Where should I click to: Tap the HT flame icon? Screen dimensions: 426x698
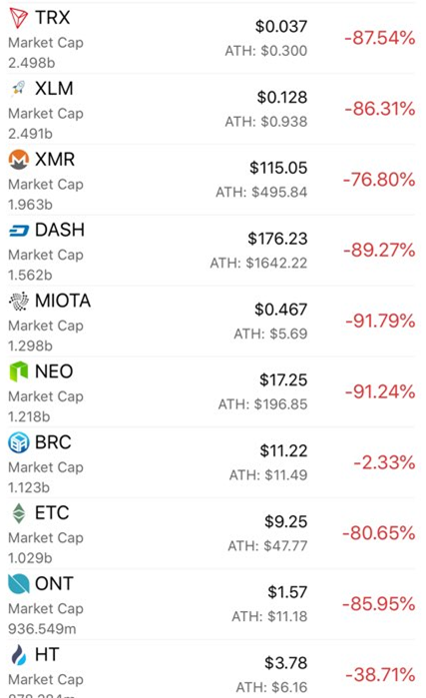pyautogui.click(x=19, y=655)
